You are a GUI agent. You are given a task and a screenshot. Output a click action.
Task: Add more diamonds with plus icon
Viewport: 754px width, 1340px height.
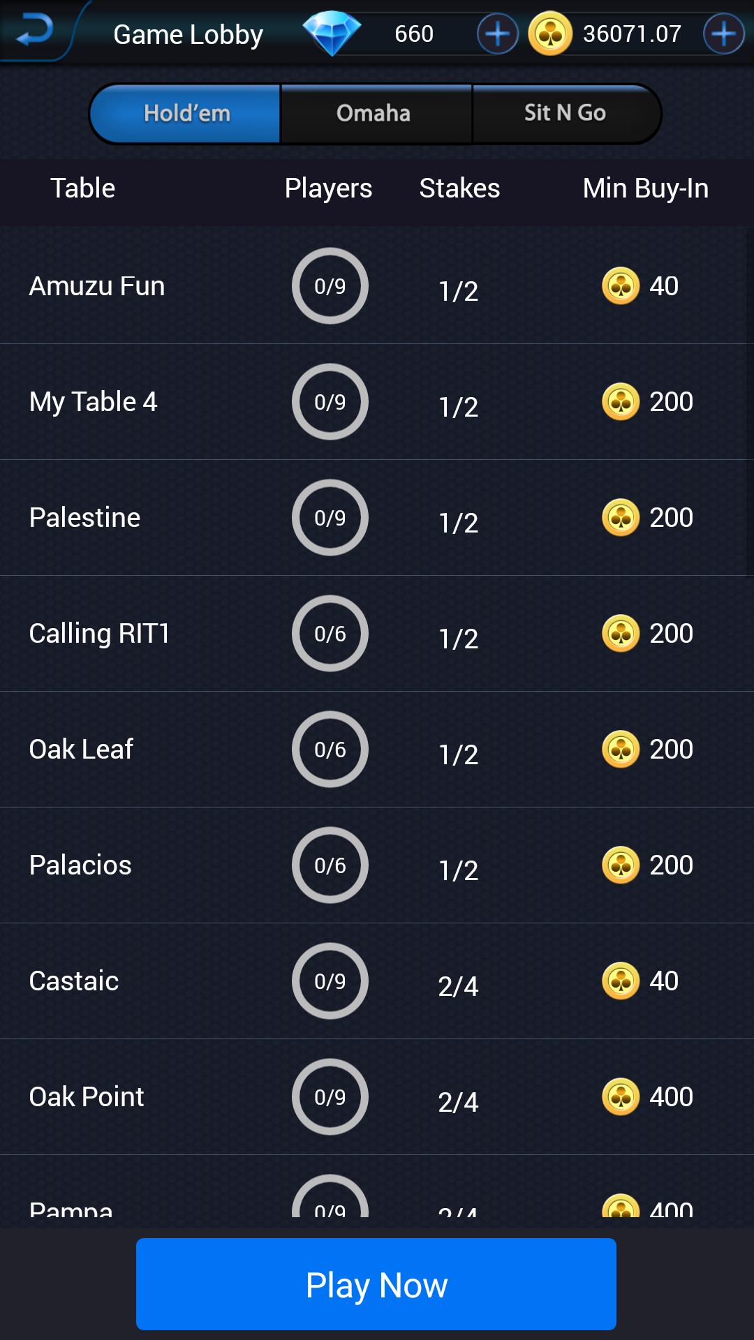[x=497, y=33]
